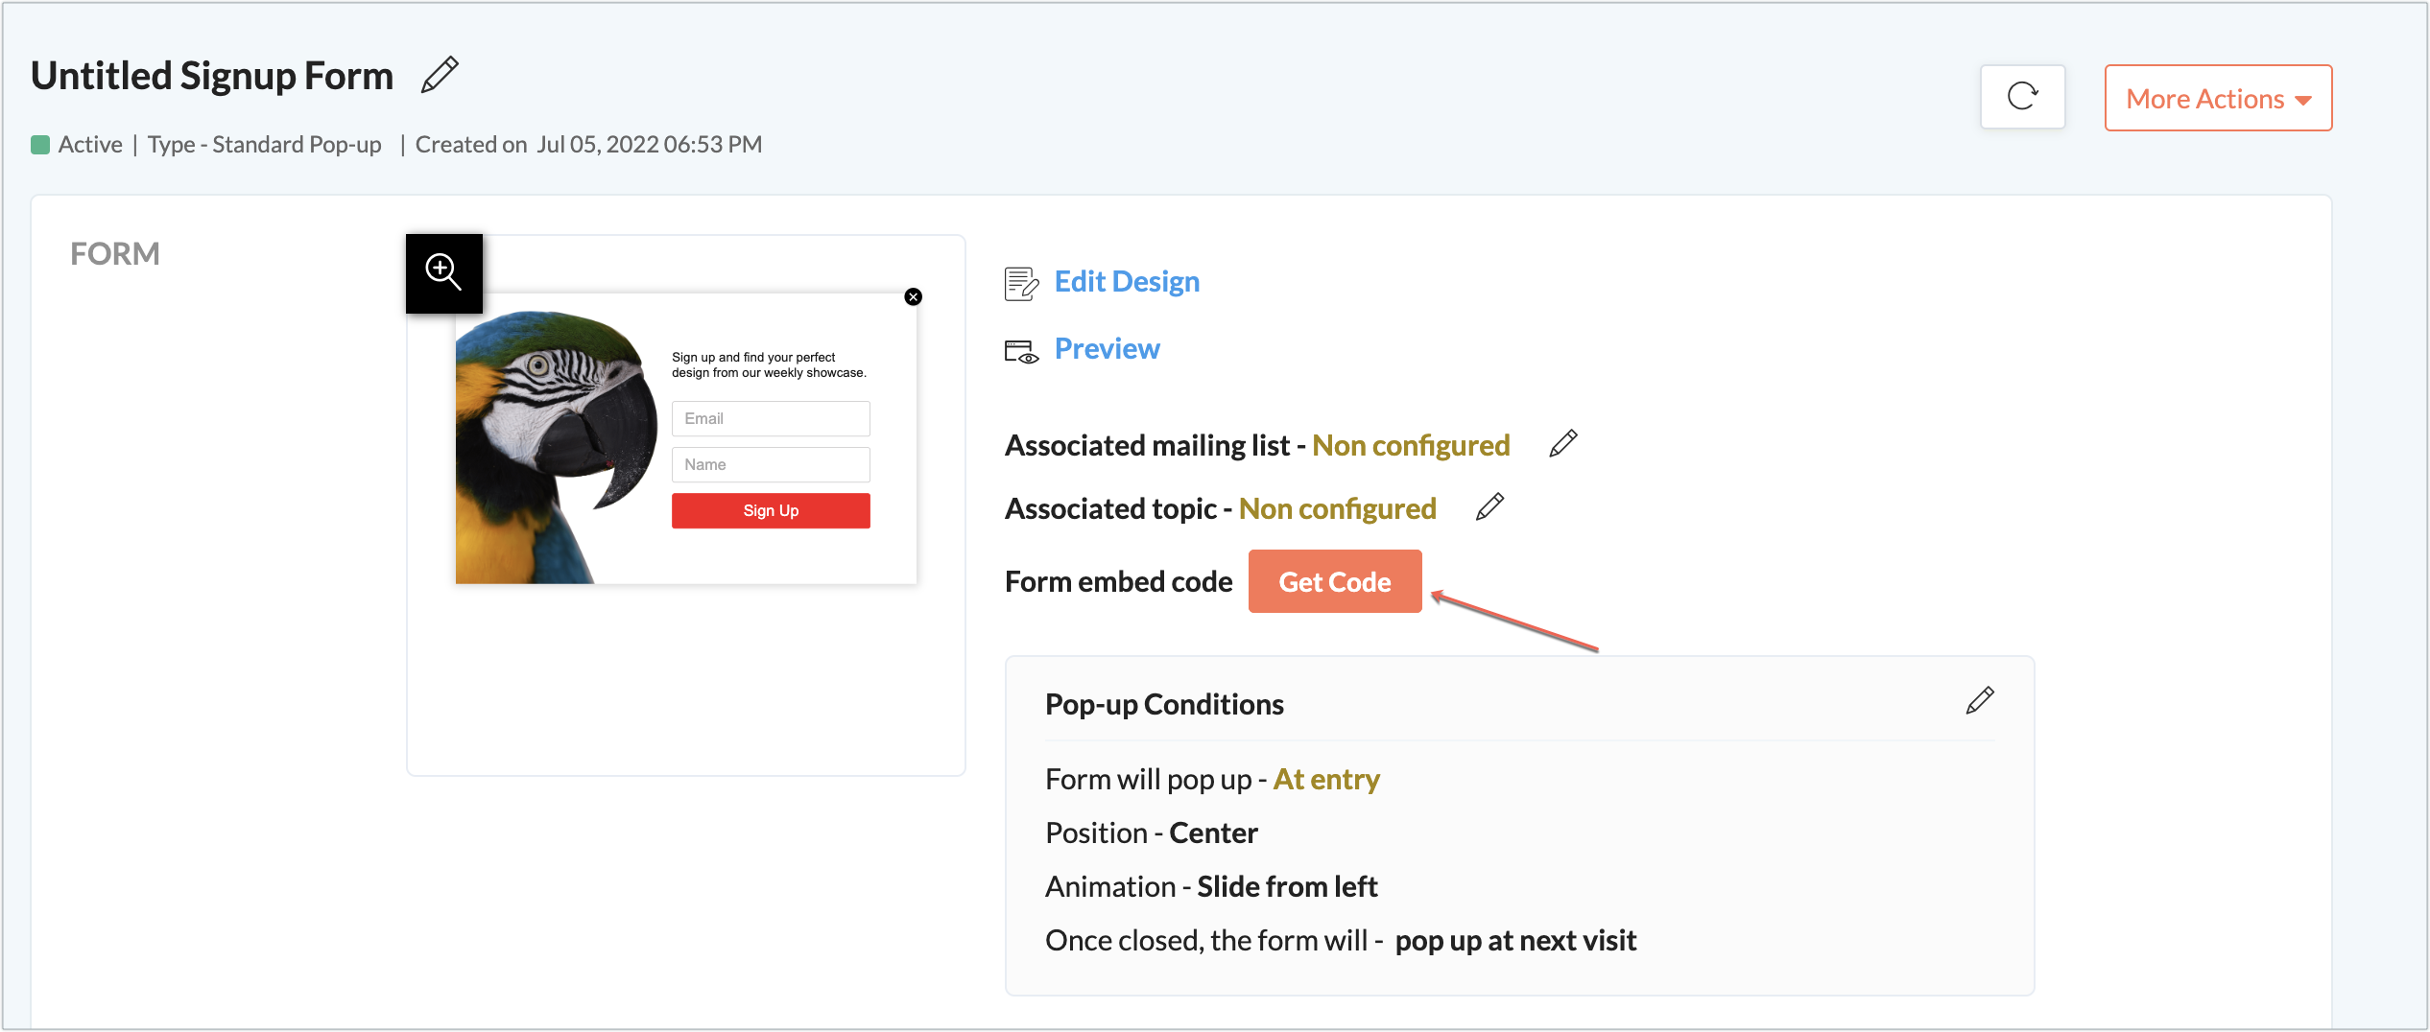2430x1032 pixels.
Task: Click the green Active status indicator
Action: [x=40, y=145]
